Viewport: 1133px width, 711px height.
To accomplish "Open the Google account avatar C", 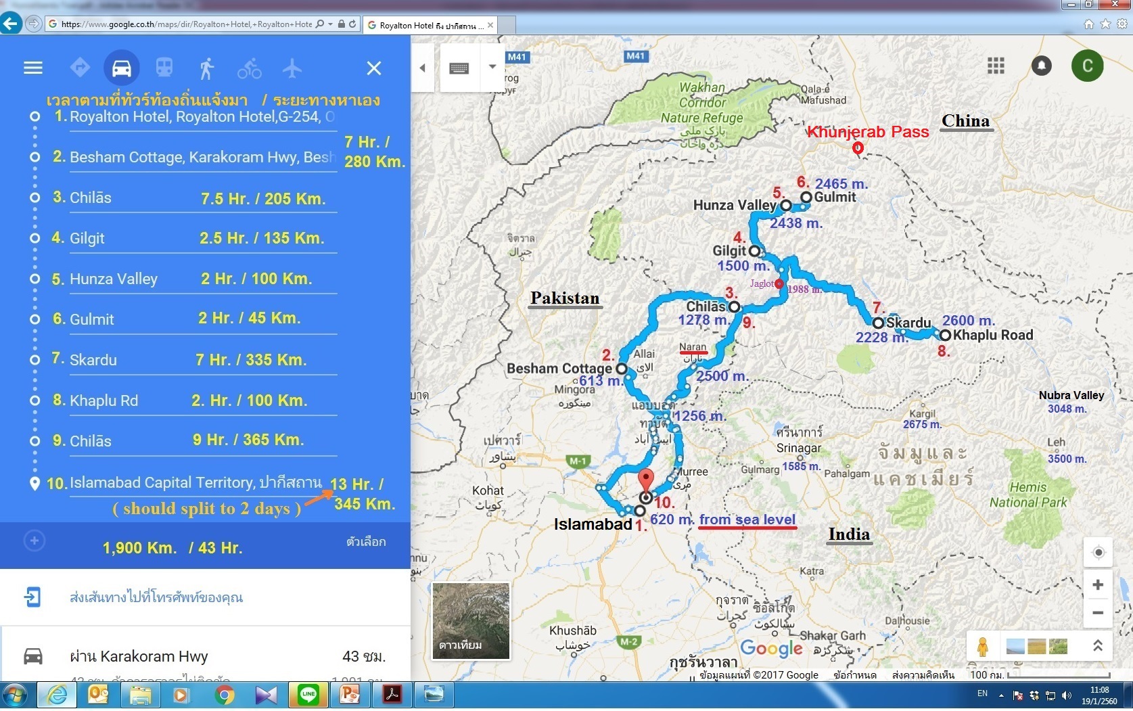I will [1088, 66].
